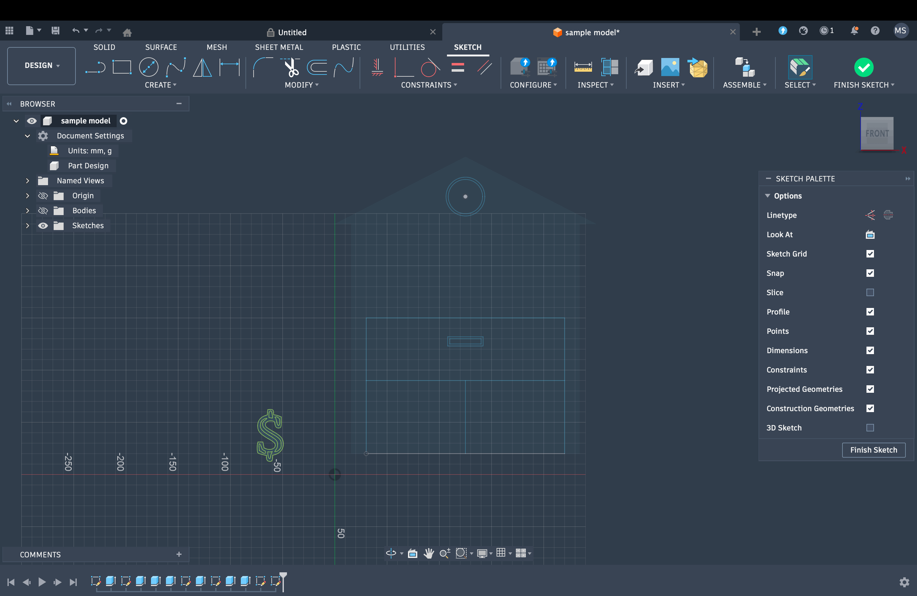Click the Fillet tool icon
This screenshot has height=596, width=917.
coord(263,67)
